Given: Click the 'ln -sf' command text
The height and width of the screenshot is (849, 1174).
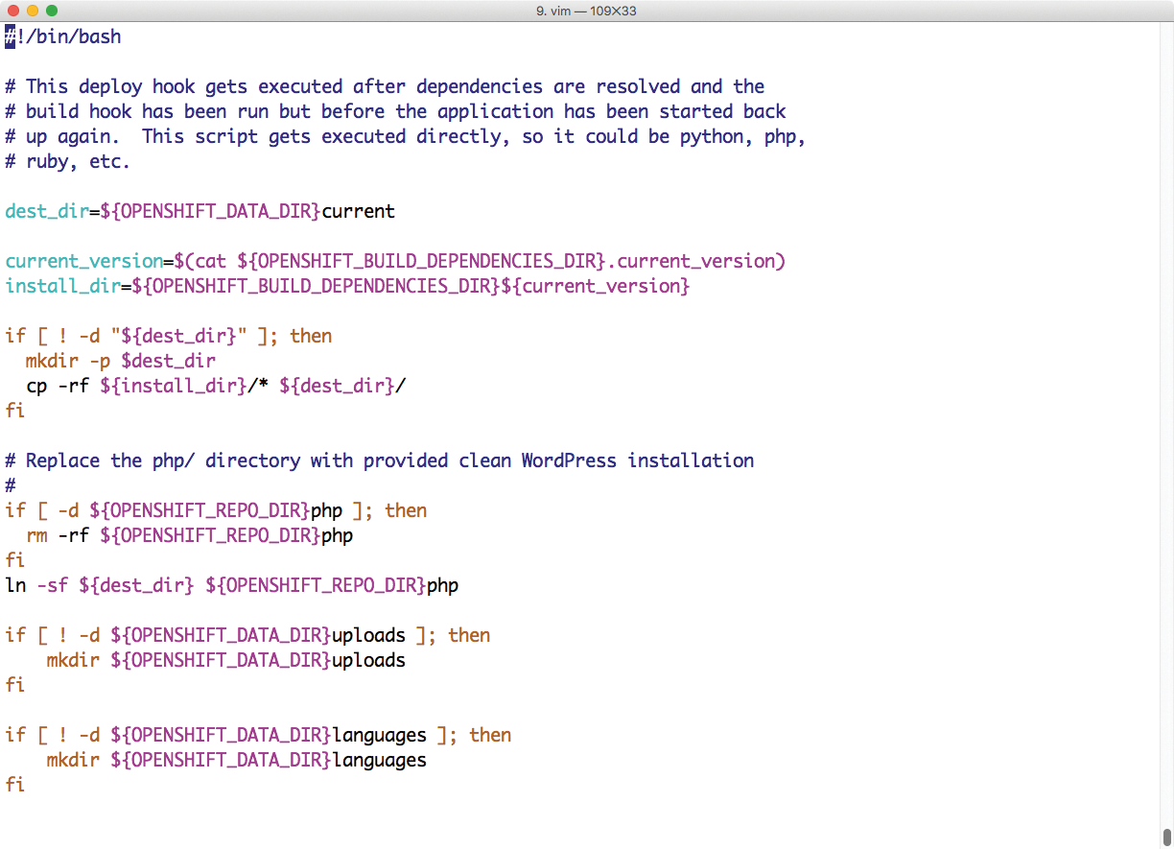Looking at the screenshot, I should 36,585.
